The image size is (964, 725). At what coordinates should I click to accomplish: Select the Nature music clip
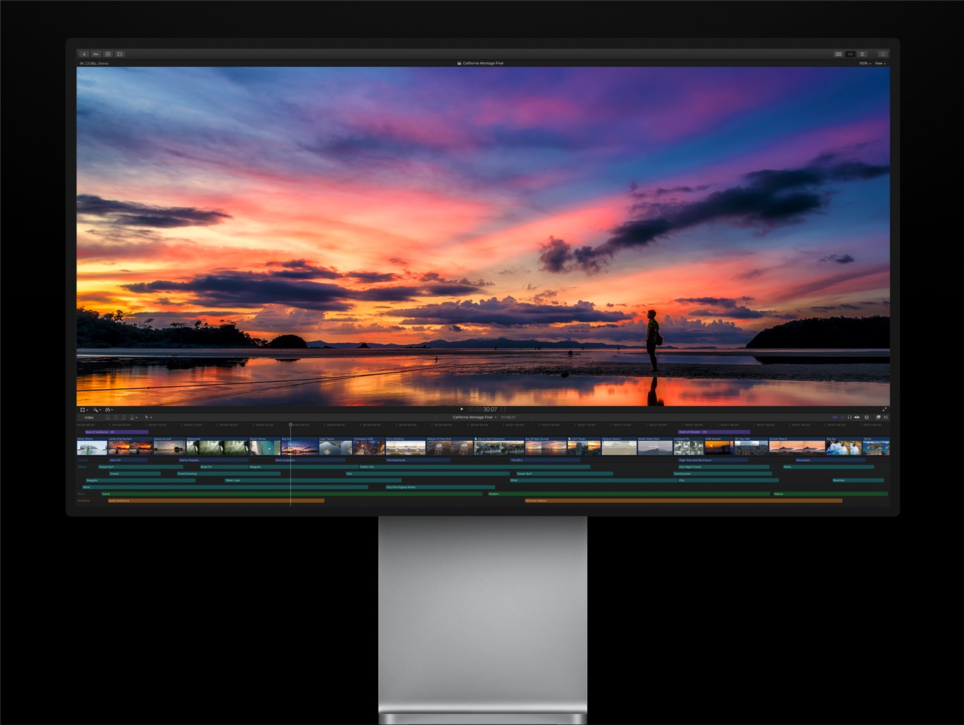(x=831, y=494)
